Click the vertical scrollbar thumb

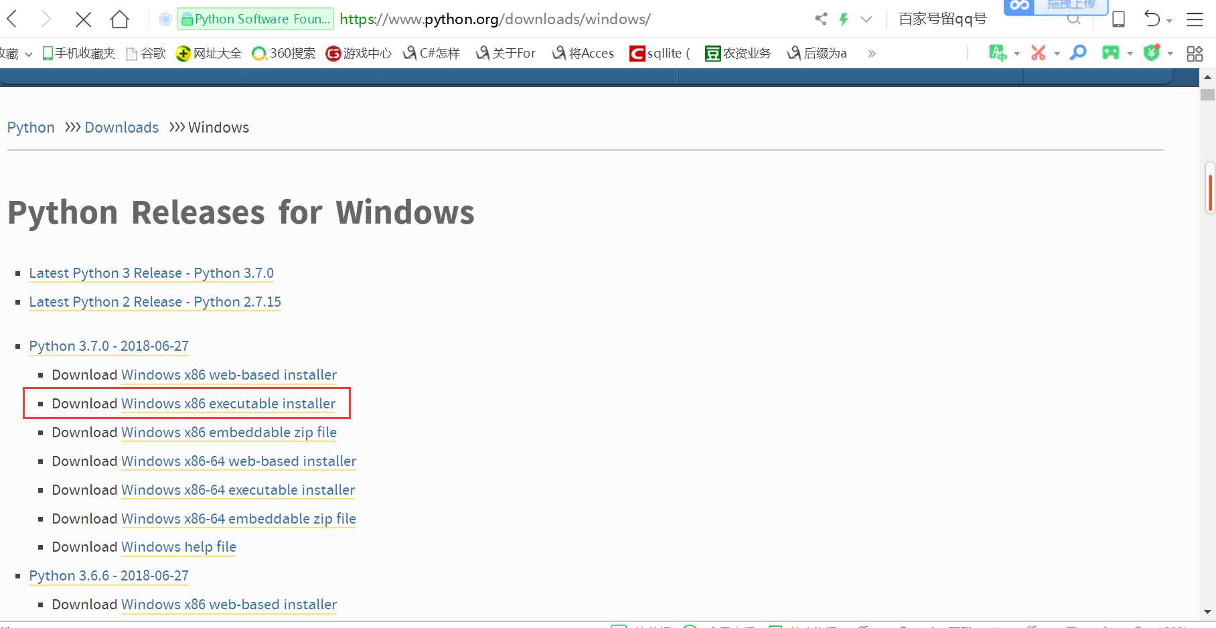pos(1207,94)
